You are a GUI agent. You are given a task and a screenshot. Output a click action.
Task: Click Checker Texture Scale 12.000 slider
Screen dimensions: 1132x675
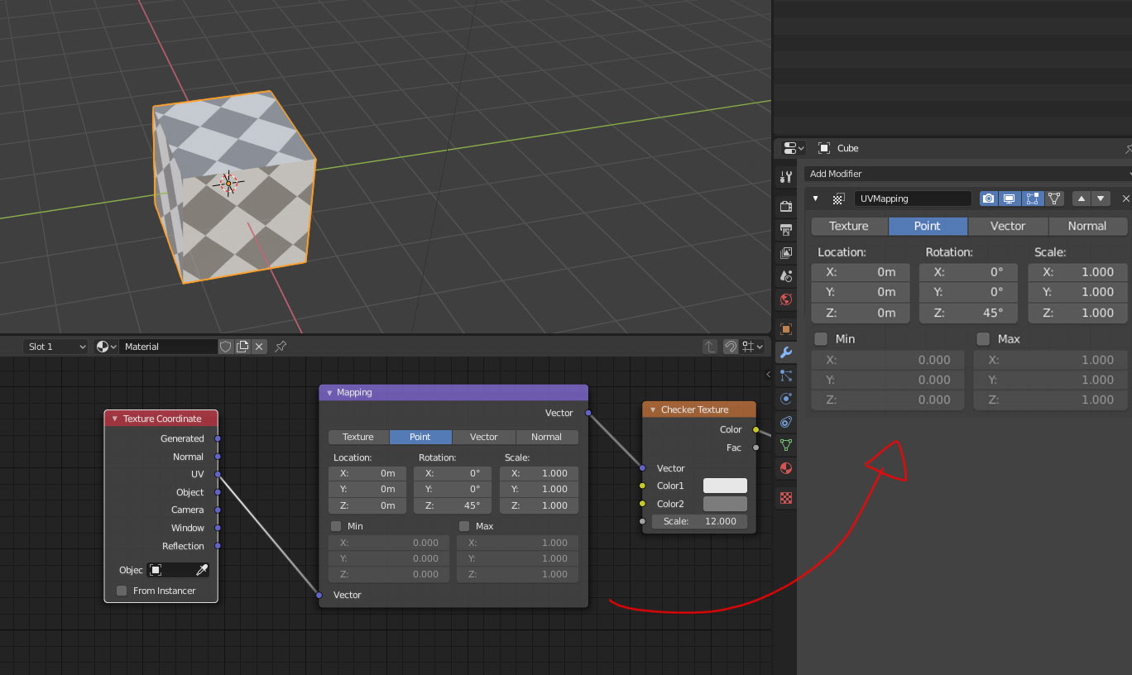click(x=699, y=521)
